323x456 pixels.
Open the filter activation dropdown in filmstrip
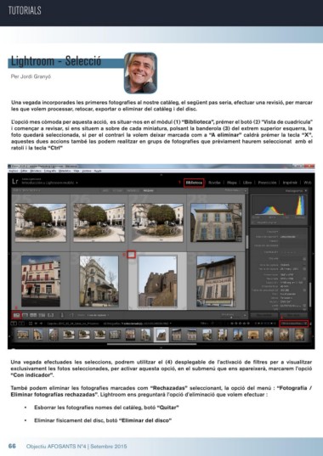click(293, 324)
